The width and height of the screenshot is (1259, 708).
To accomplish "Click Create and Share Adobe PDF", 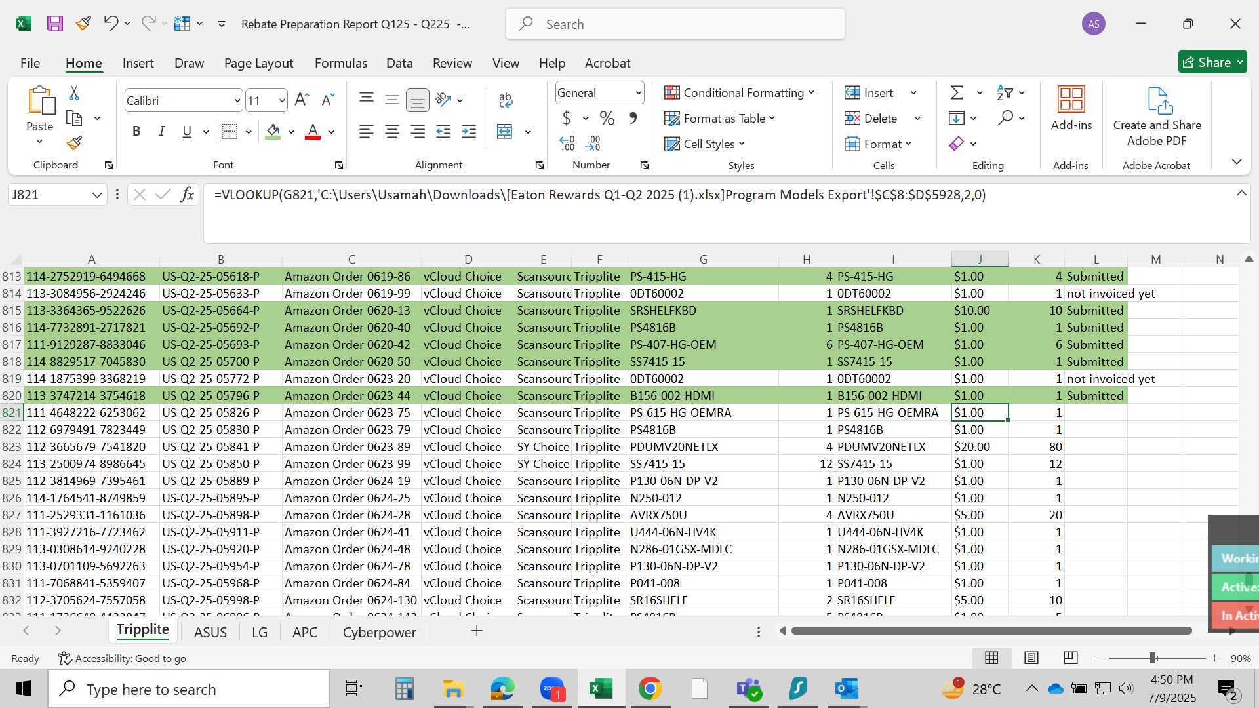I will click(1157, 117).
